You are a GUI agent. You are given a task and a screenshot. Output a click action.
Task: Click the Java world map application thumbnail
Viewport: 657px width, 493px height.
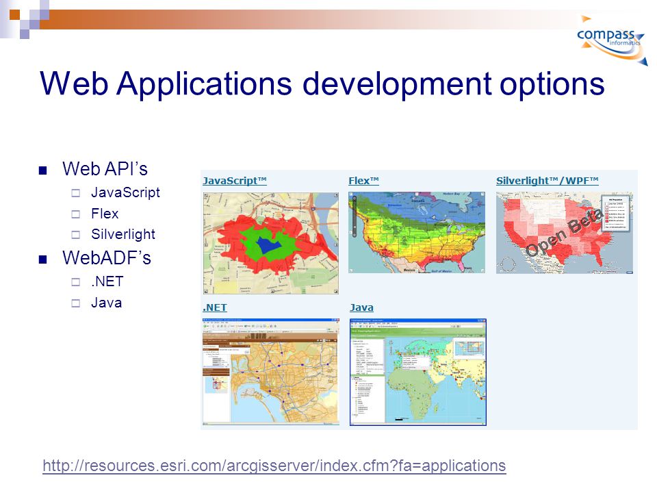point(418,372)
